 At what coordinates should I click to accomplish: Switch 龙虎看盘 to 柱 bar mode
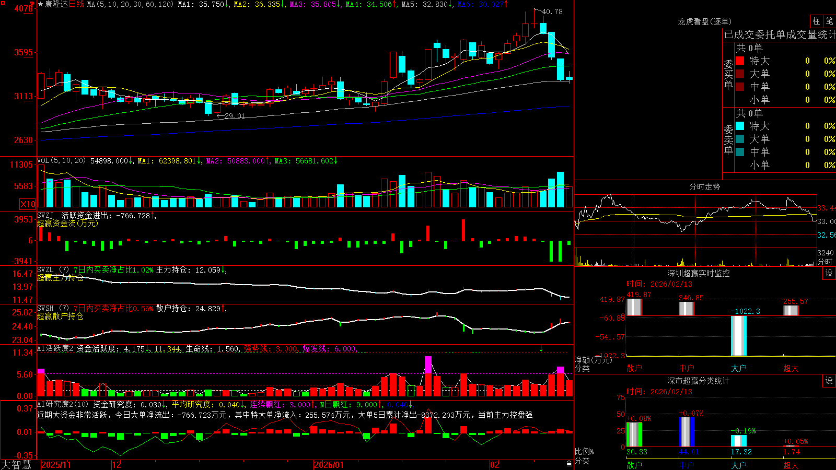click(816, 21)
